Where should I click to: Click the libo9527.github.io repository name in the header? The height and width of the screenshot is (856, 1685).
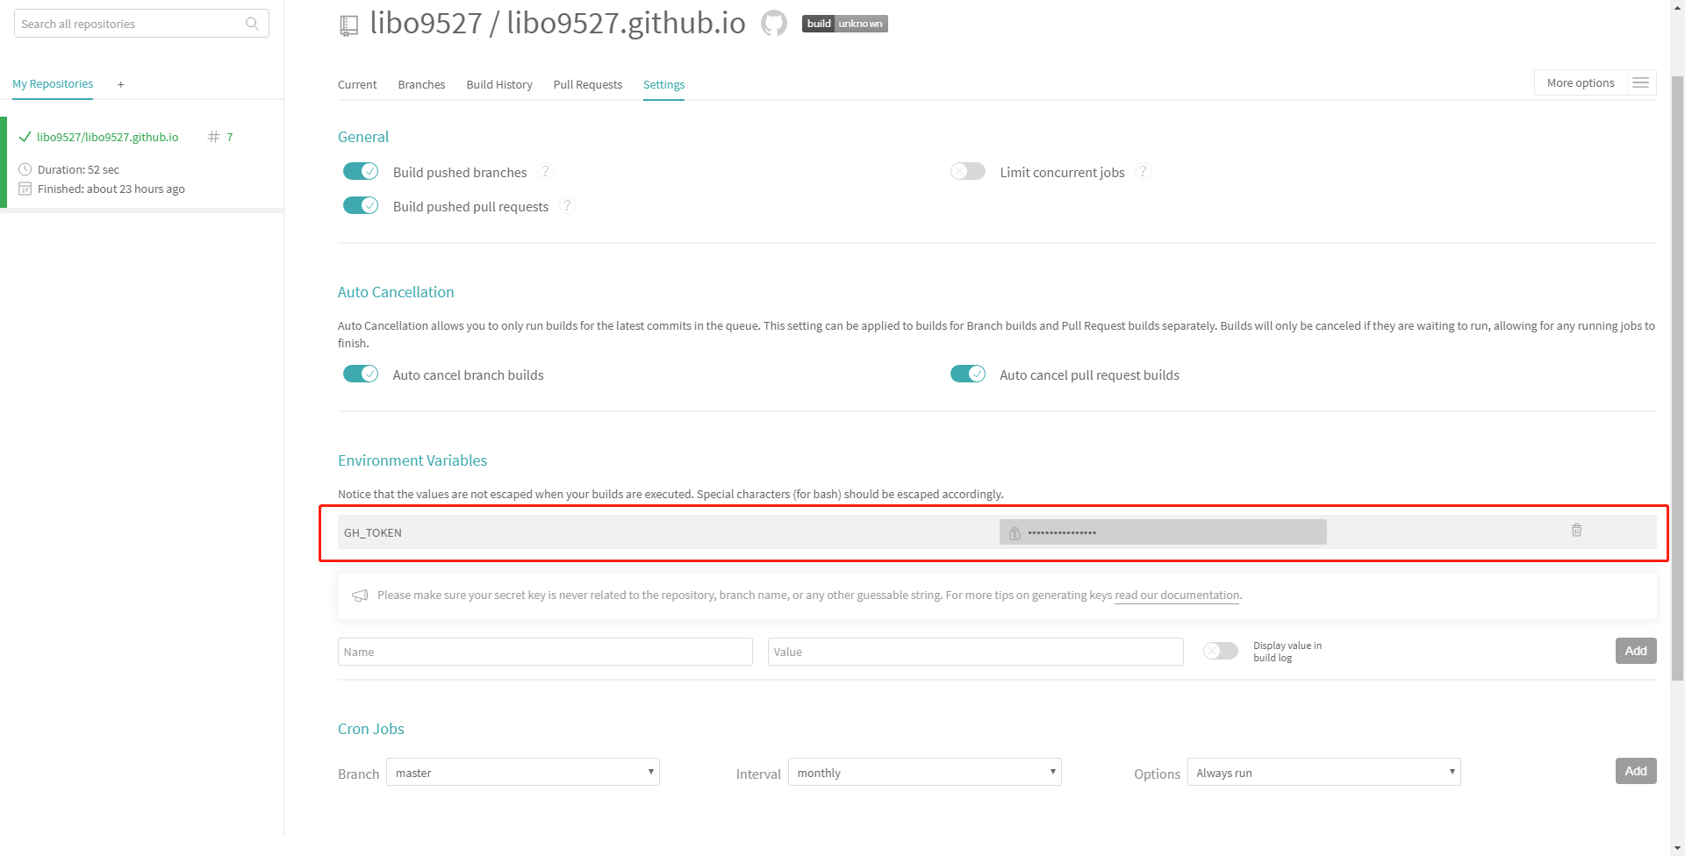[x=626, y=23]
